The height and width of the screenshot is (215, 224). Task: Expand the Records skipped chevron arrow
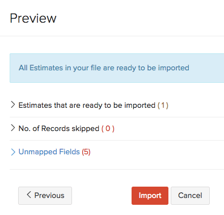click(x=12, y=128)
